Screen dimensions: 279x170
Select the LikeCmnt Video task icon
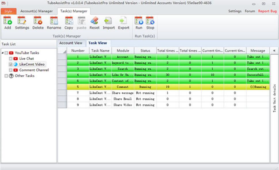[x=16, y=64]
